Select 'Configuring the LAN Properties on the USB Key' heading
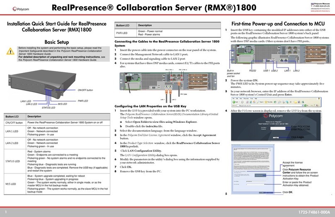 [x=151, y=106]
